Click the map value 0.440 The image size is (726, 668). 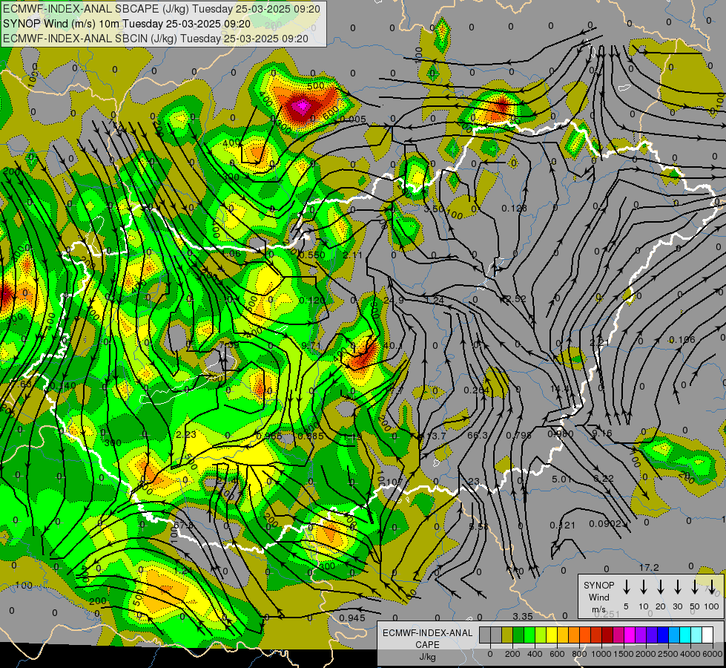point(62,386)
